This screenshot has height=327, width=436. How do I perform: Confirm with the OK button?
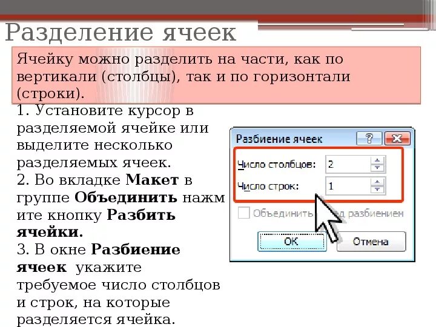292,242
